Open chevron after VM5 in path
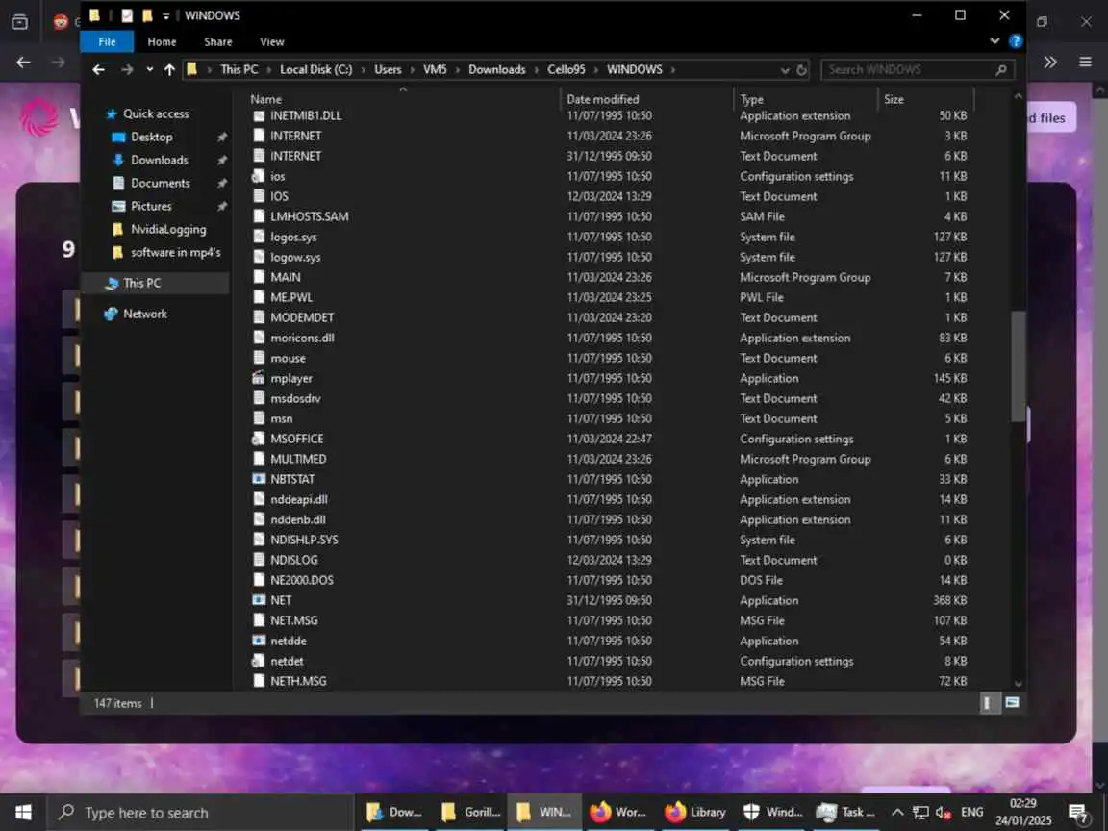Screen dimensions: 1108x831 click(458, 70)
